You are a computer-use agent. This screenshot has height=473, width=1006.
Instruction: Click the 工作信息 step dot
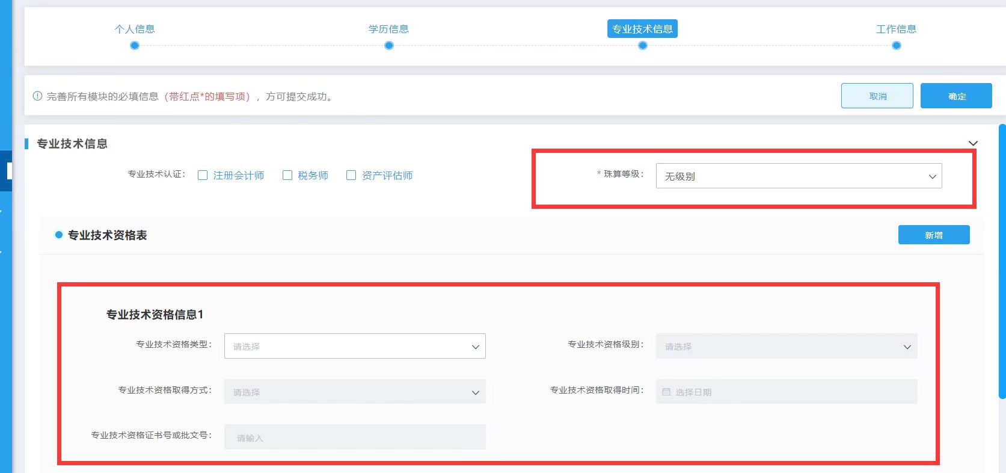pos(897,46)
